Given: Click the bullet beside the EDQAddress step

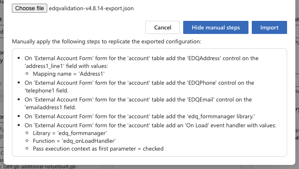Looking at the screenshot, I should pos(19,58).
